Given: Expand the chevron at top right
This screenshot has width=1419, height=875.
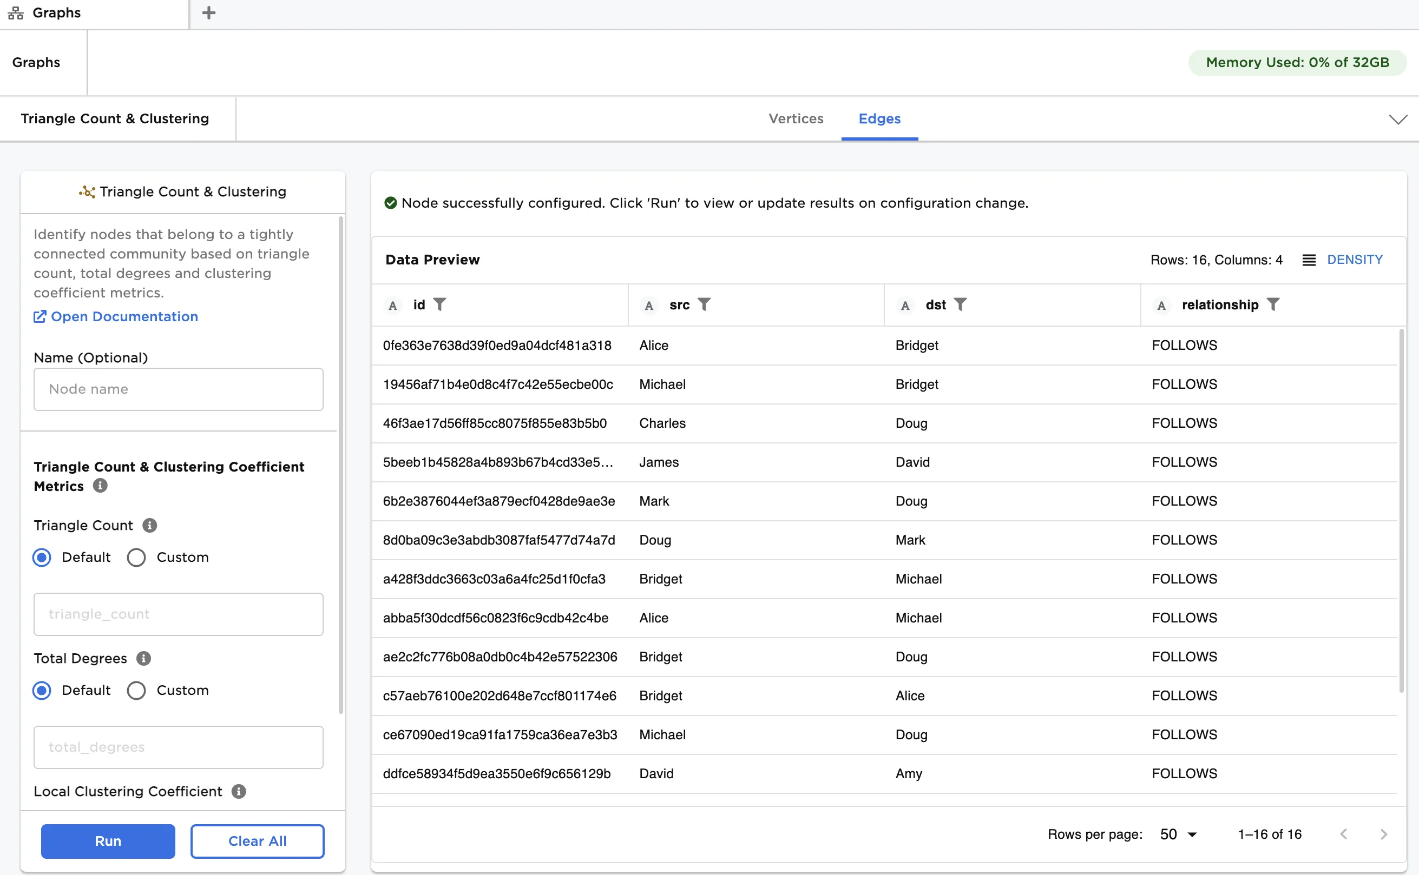Looking at the screenshot, I should coord(1397,119).
